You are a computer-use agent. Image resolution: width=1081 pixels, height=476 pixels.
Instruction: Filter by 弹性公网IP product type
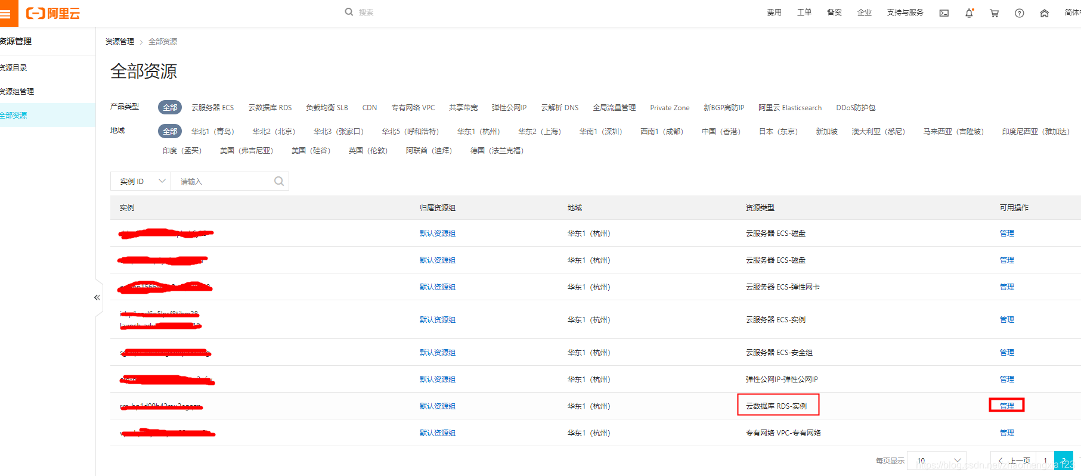pos(509,108)
